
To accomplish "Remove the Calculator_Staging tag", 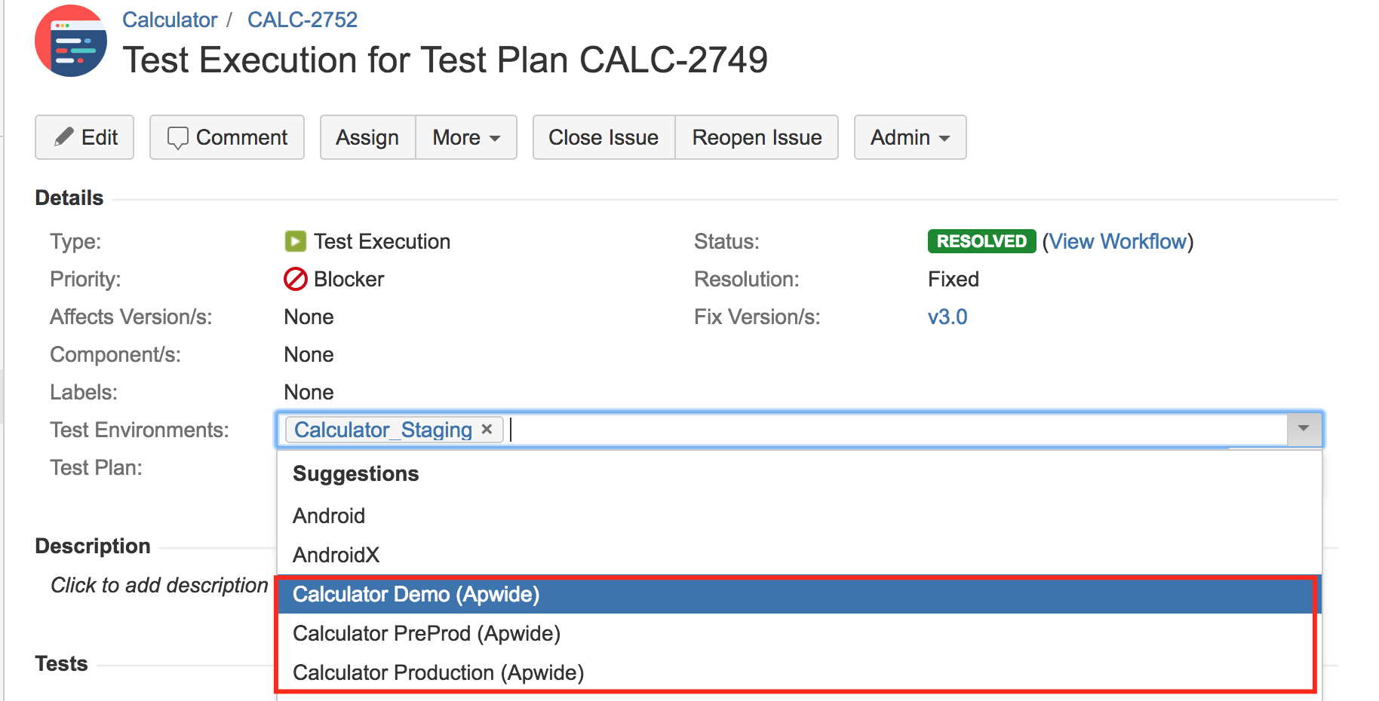I will point(487,429).
